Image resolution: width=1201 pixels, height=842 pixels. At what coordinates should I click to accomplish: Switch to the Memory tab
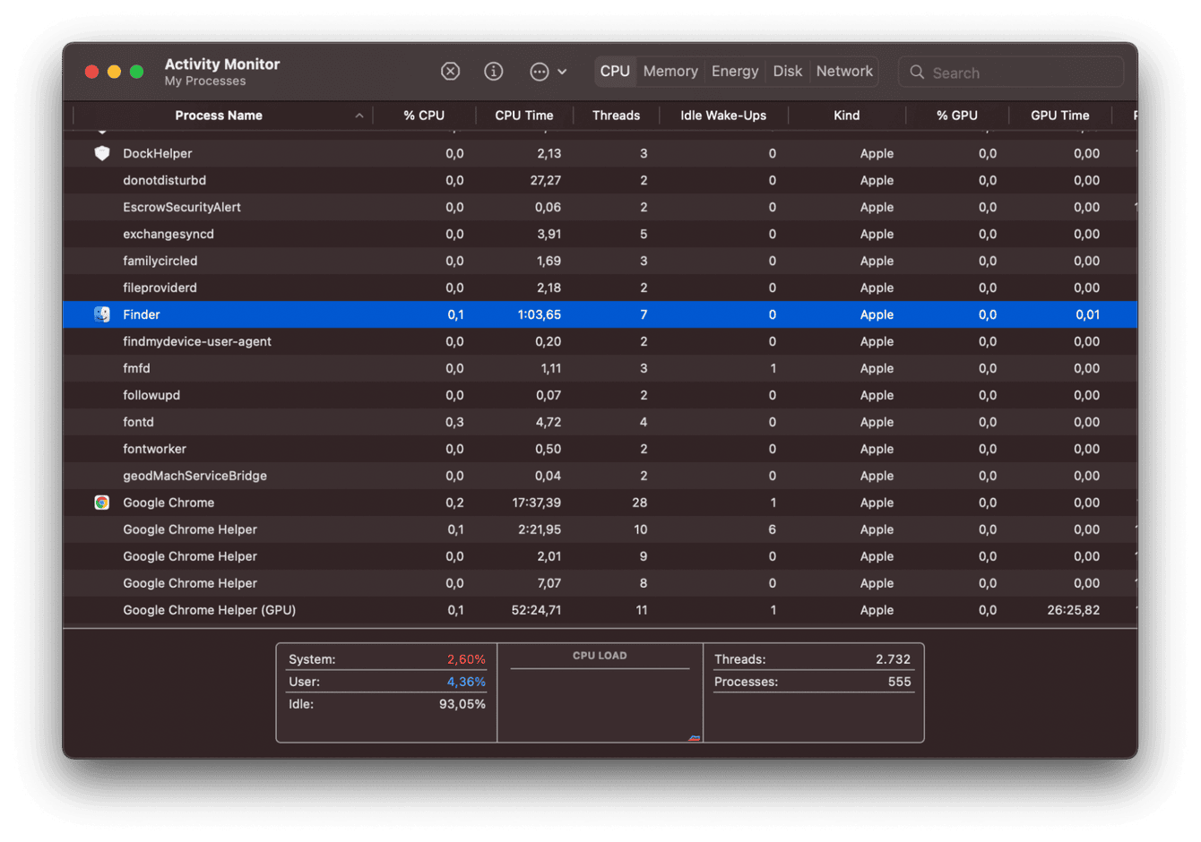(670, 71)
